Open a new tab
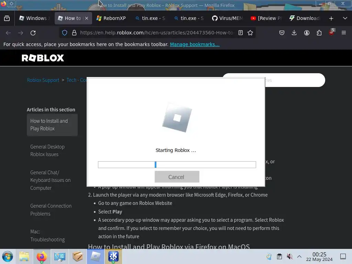This screenshot has width=352, height=264. pos(331,19)
